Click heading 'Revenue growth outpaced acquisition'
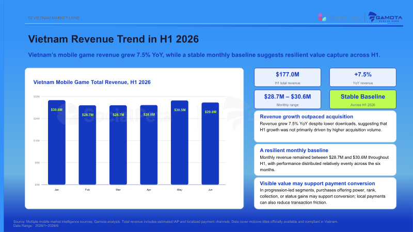Screen dimensions: 413x232 point(306,117)
